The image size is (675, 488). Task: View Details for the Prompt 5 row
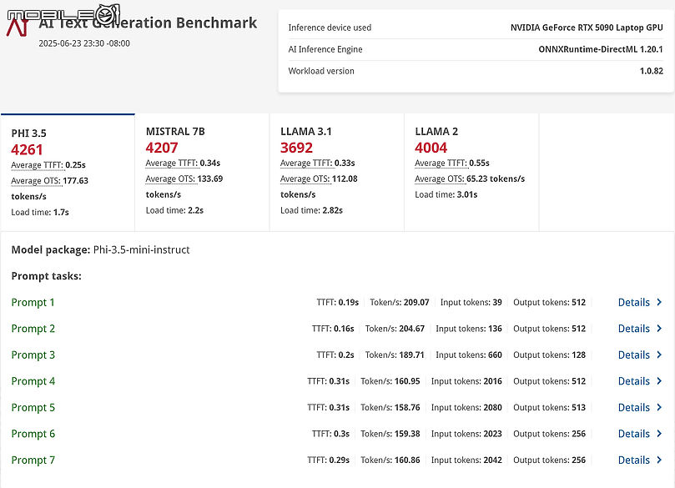[640, 408]
